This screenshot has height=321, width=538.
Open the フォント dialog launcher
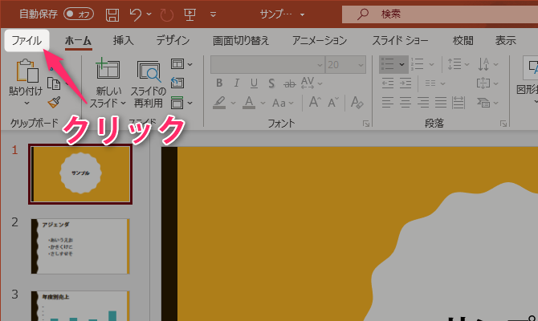coord(366,124)
